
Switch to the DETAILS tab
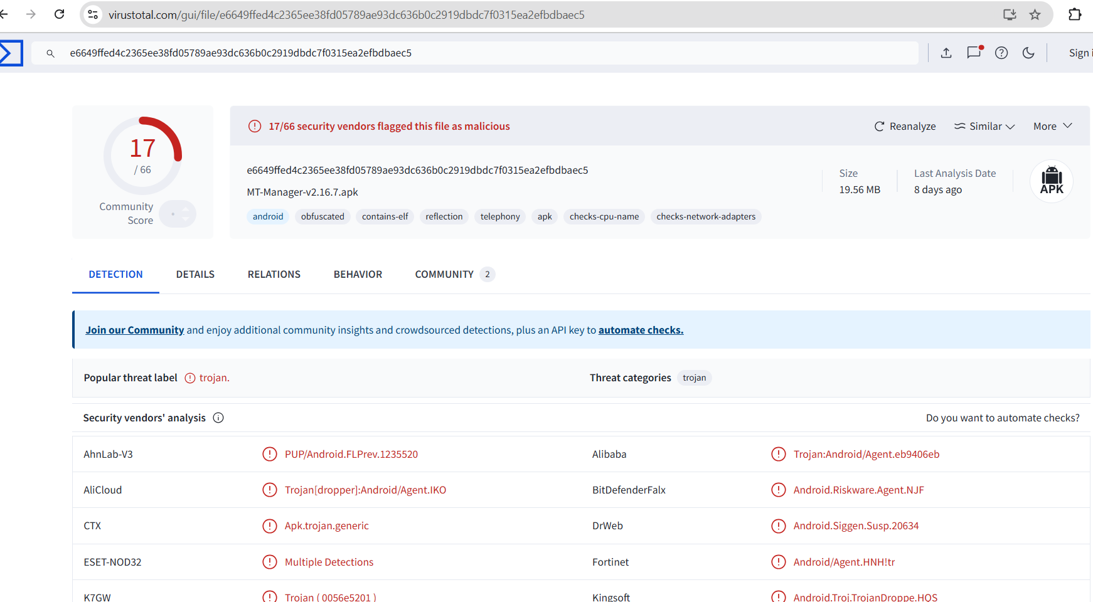click(x=195, y=274)
